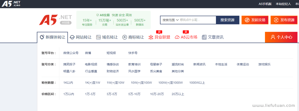Choose price range 10万-20万
Image resolution: width=299 pixels, height=111 pixels.
tap(157, 94)
